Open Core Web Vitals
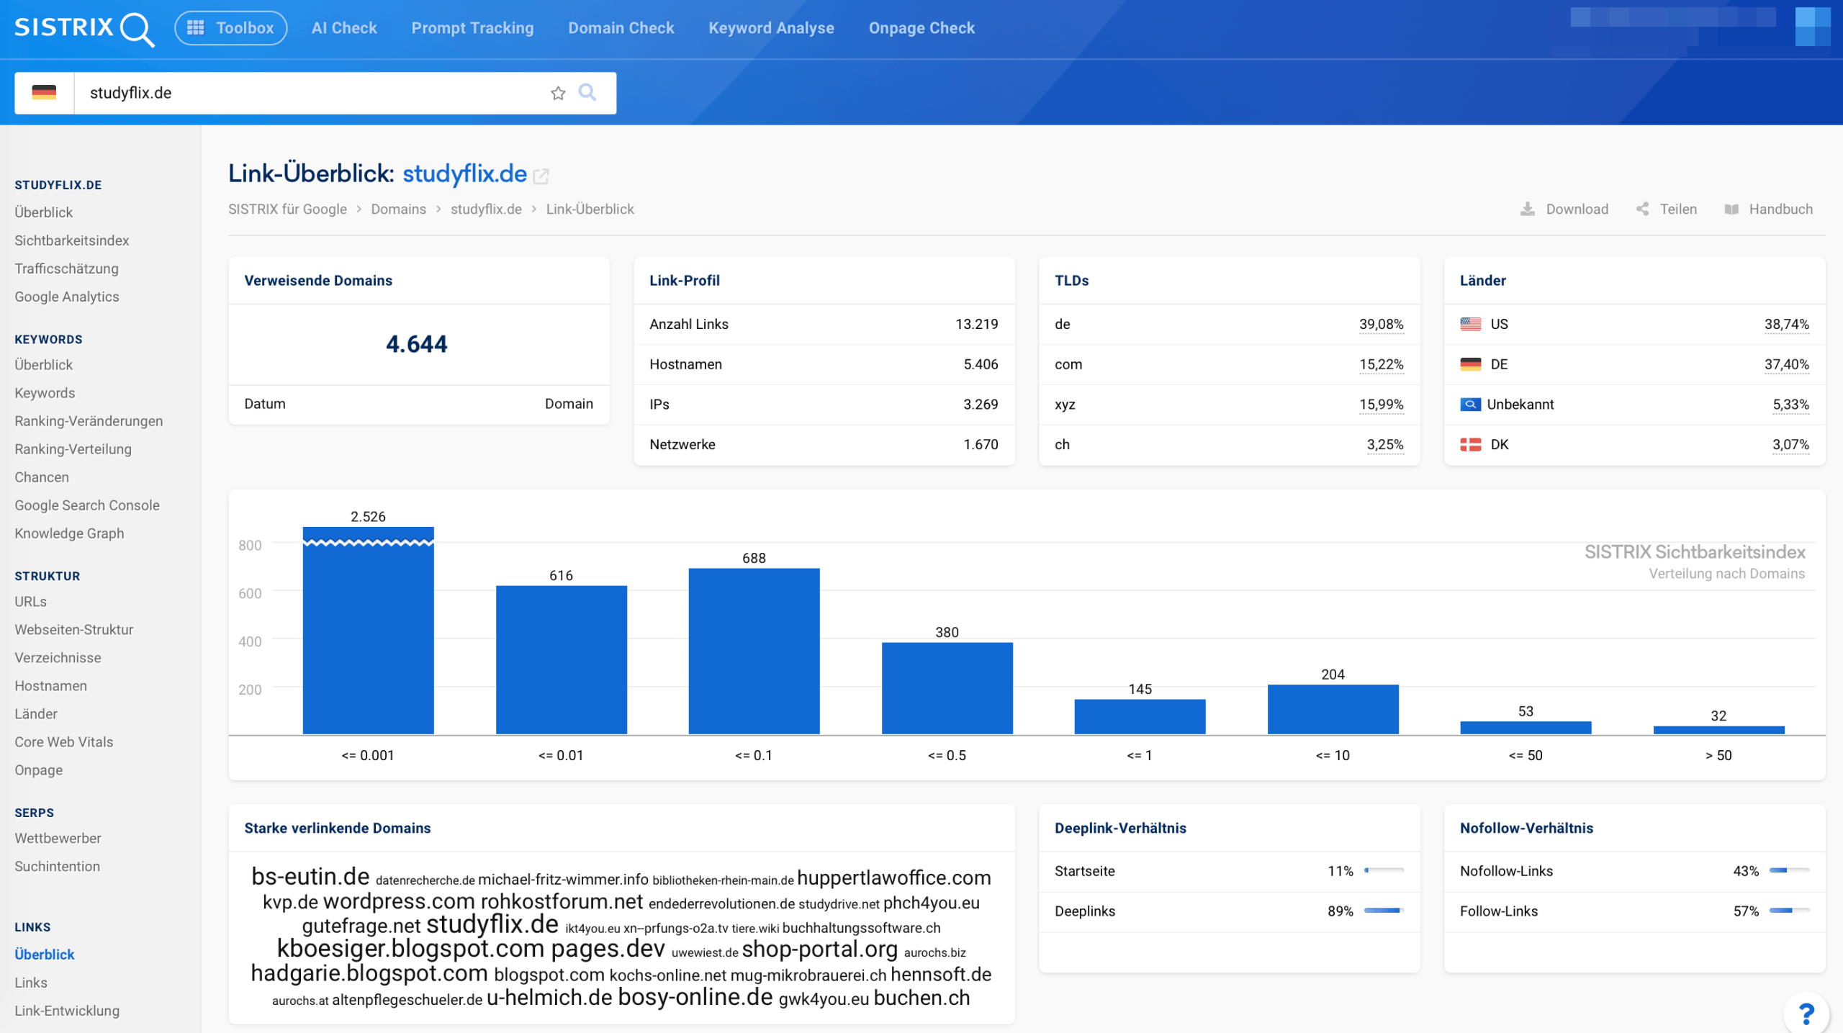This screenshot has height=1033, width=1843. 64,742
